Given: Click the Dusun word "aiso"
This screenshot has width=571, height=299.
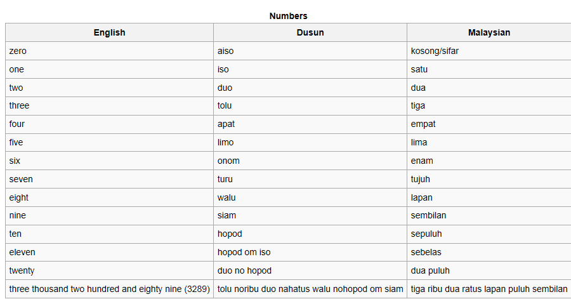Looking at the screenshot, I should click(226, 51).
